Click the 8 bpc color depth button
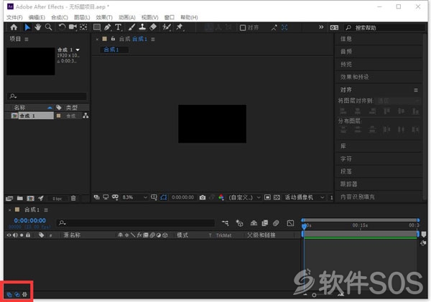The image size is (431, 302). click(57, 199)
